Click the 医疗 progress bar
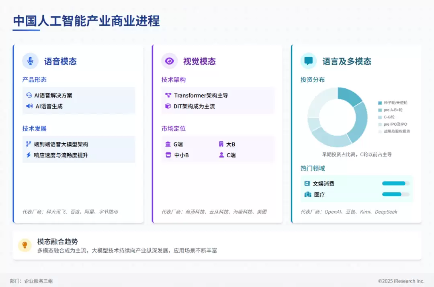Image resolution: width=434 pixels, height=287 pixels. (x=395, y=194)
